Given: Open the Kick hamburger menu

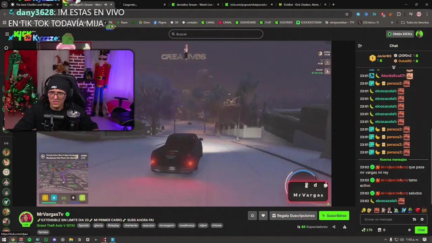Looking at the screenshot, I should pos(7,34).
